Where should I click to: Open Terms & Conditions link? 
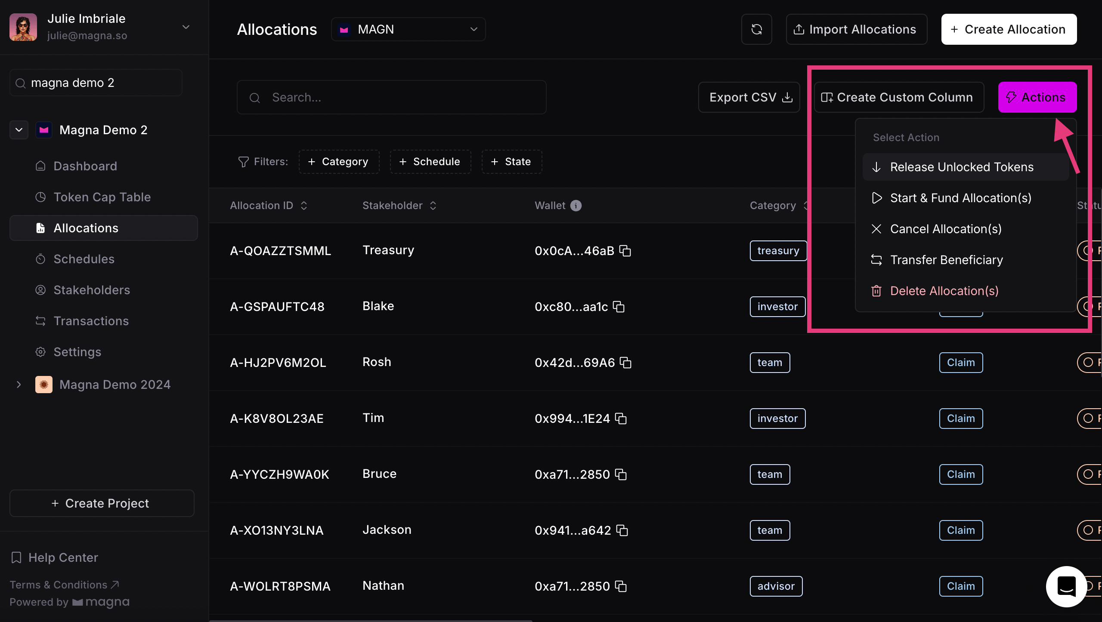click(64, 585)
